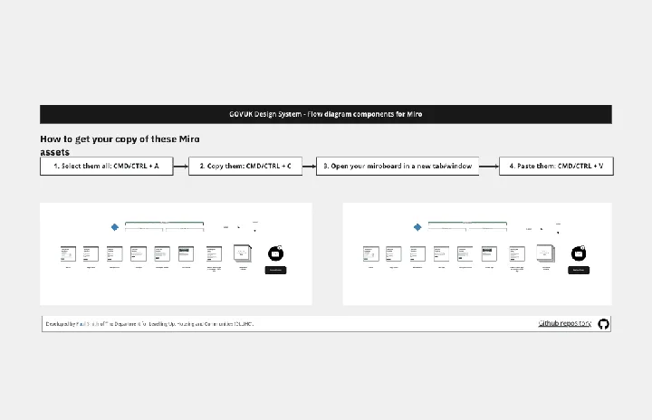Select step 1 'Select them all' box
The width and height of the screenshot is (652, 420).
107,166
